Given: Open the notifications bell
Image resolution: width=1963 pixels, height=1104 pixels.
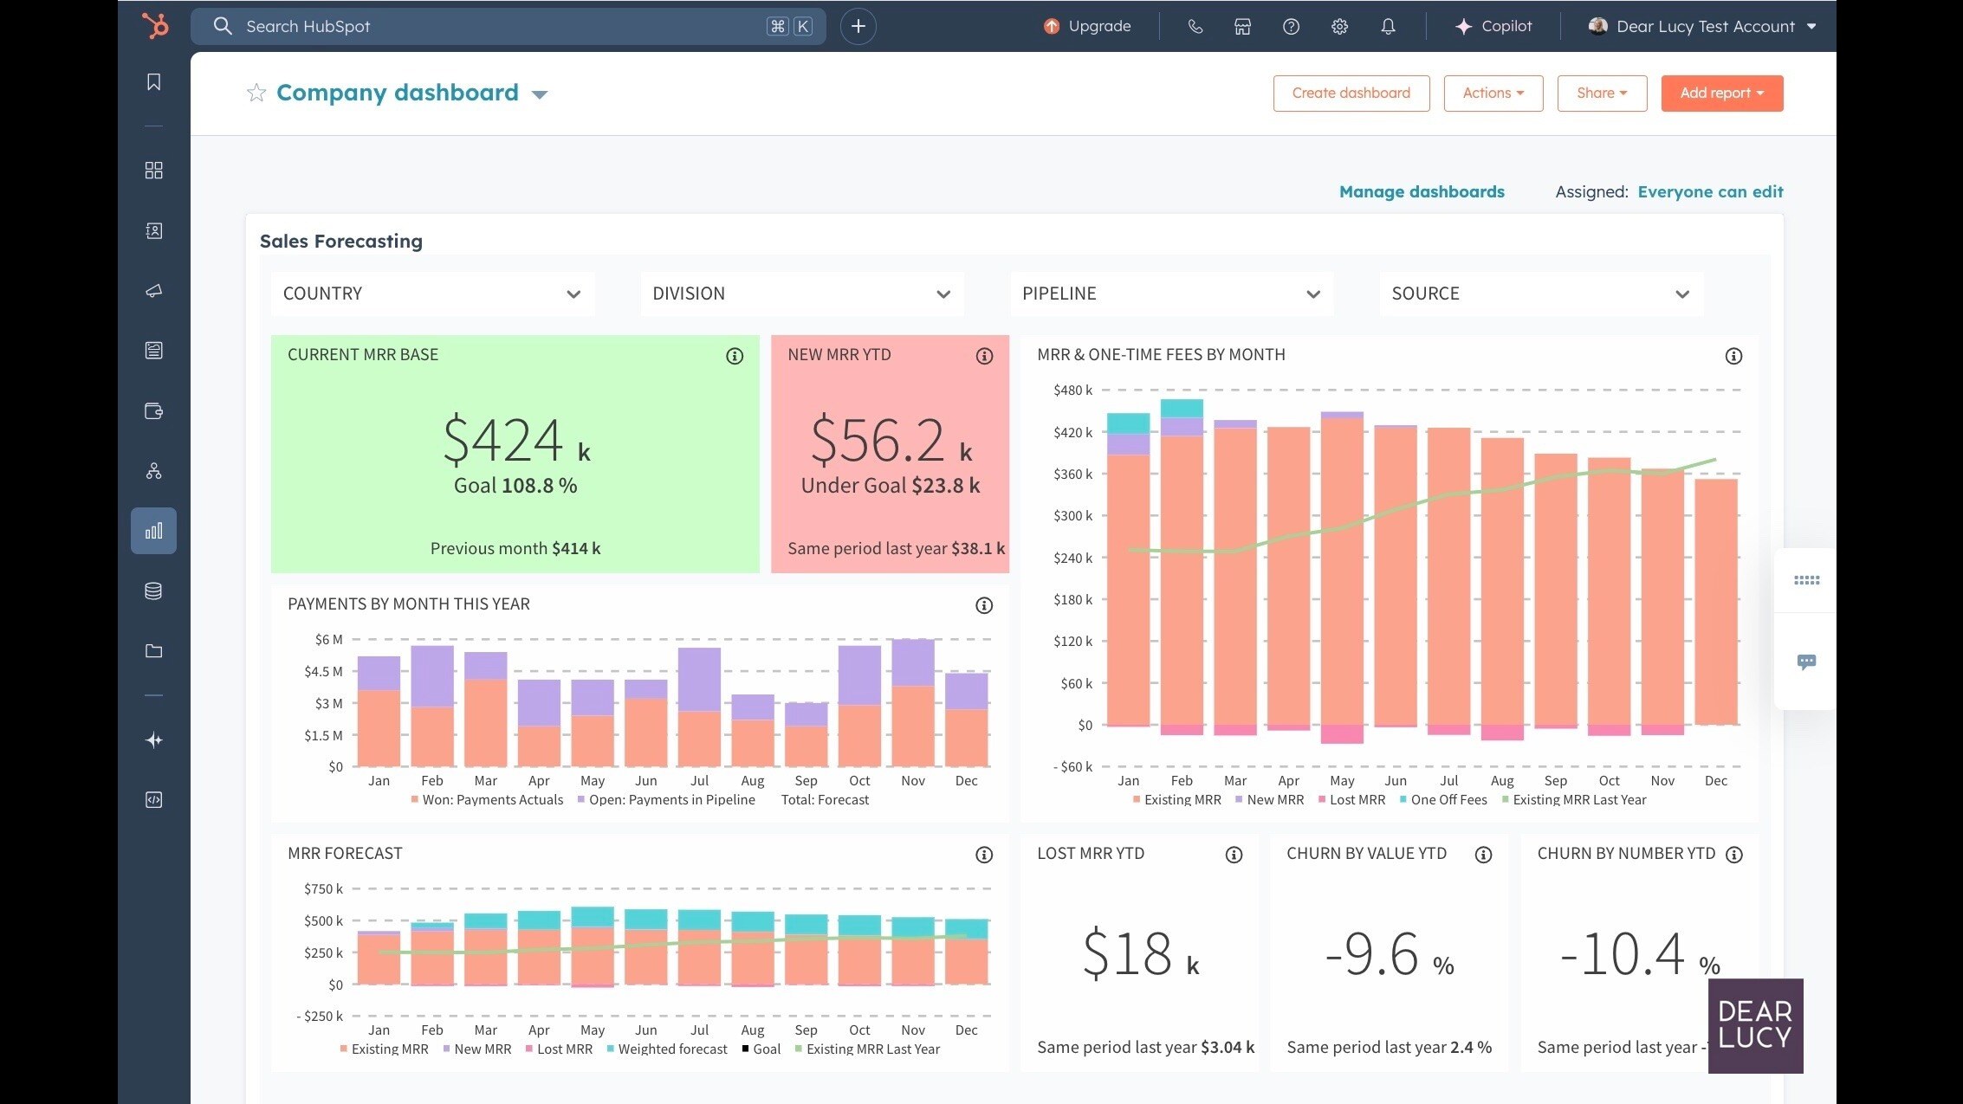Looking at the screenshot, I should [x=1388, y=27].
